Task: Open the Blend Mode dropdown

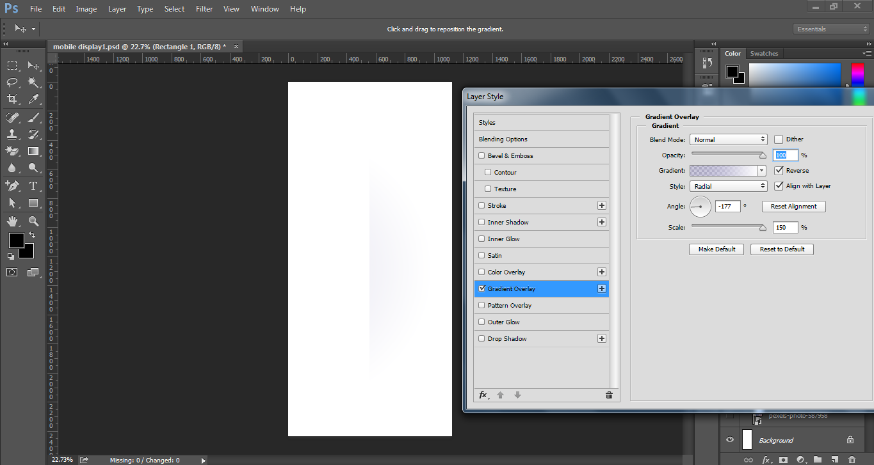Action: (728, 139)
